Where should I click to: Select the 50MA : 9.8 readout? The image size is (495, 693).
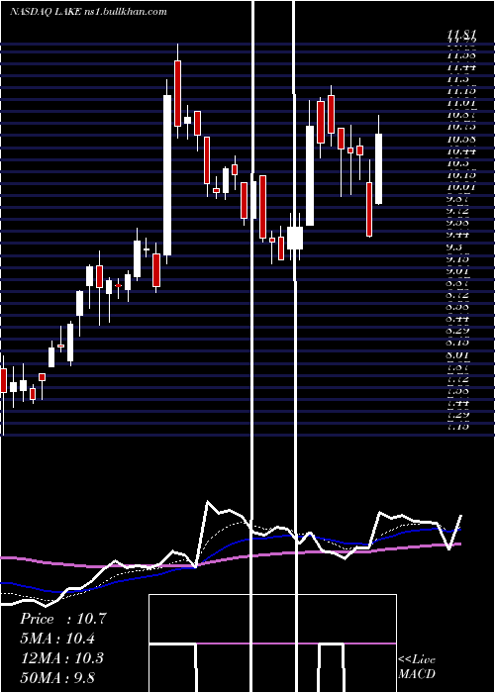point(57,677)
